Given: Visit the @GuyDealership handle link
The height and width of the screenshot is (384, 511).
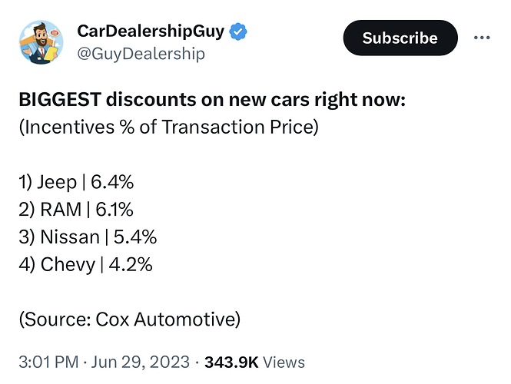Looking at the screenshot, I should pyautogui.click(x=141, y=54).
